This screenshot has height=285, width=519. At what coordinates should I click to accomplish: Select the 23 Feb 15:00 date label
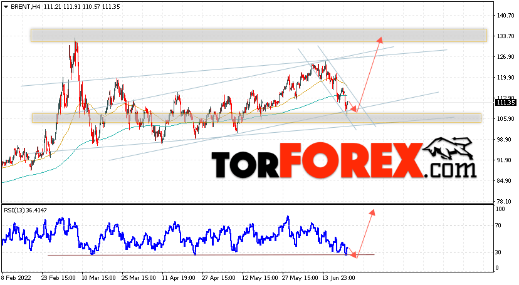click(58, 278)
